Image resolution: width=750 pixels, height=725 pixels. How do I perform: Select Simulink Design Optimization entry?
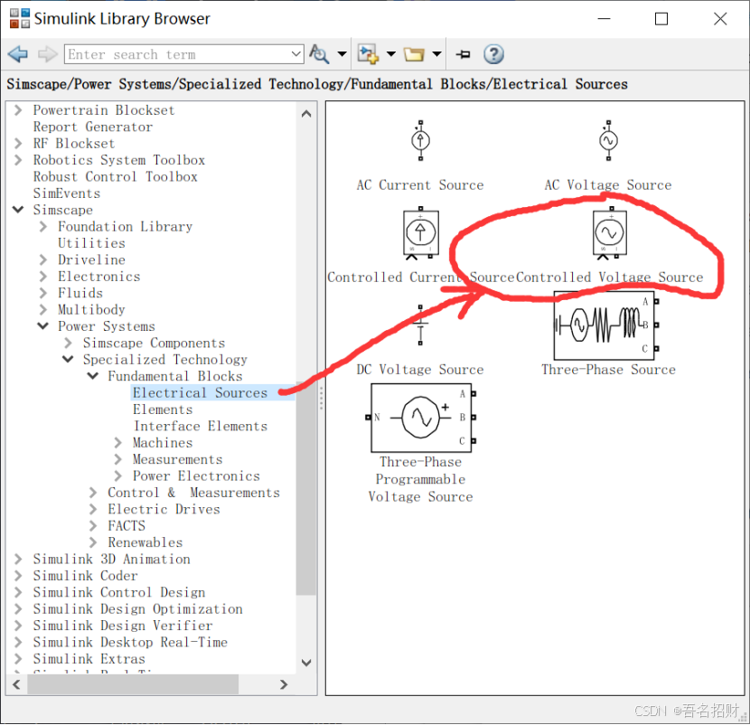click(137, 608)
